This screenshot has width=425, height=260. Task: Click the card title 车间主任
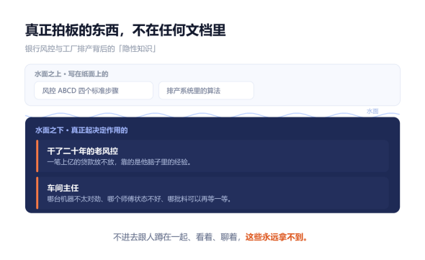tap(63, 188)
